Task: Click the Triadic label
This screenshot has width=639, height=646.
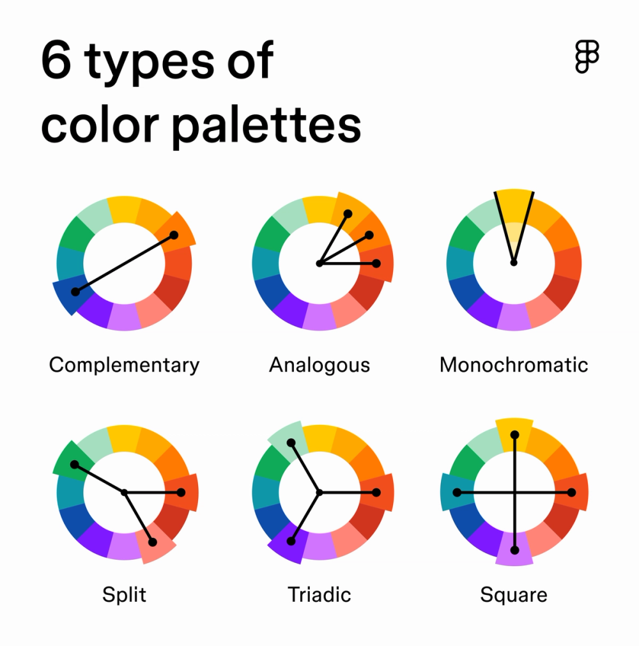Action: [319, 594]
